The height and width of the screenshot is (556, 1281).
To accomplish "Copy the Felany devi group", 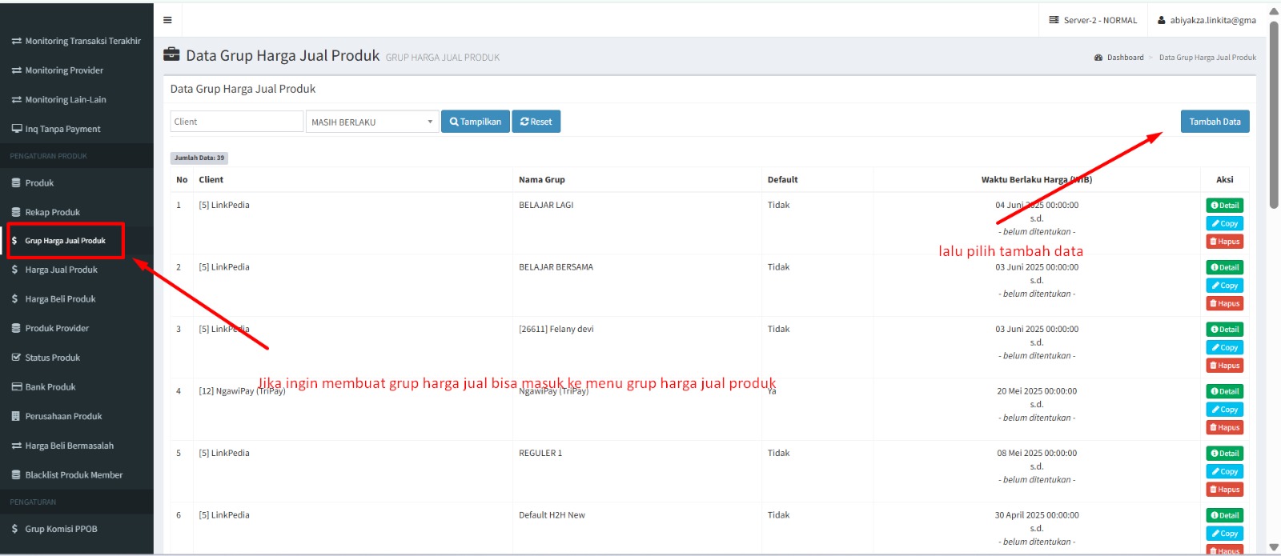I will (x=1225, y=347).
